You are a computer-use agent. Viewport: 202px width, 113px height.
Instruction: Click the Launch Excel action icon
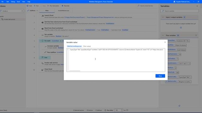pyautogui.click(x=42, y=16)
